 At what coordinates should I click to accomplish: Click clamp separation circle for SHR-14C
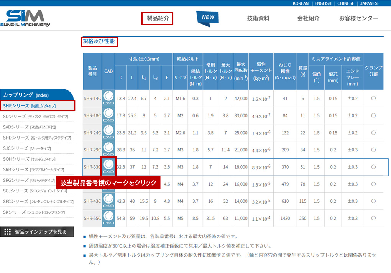(x=373, y=99)
